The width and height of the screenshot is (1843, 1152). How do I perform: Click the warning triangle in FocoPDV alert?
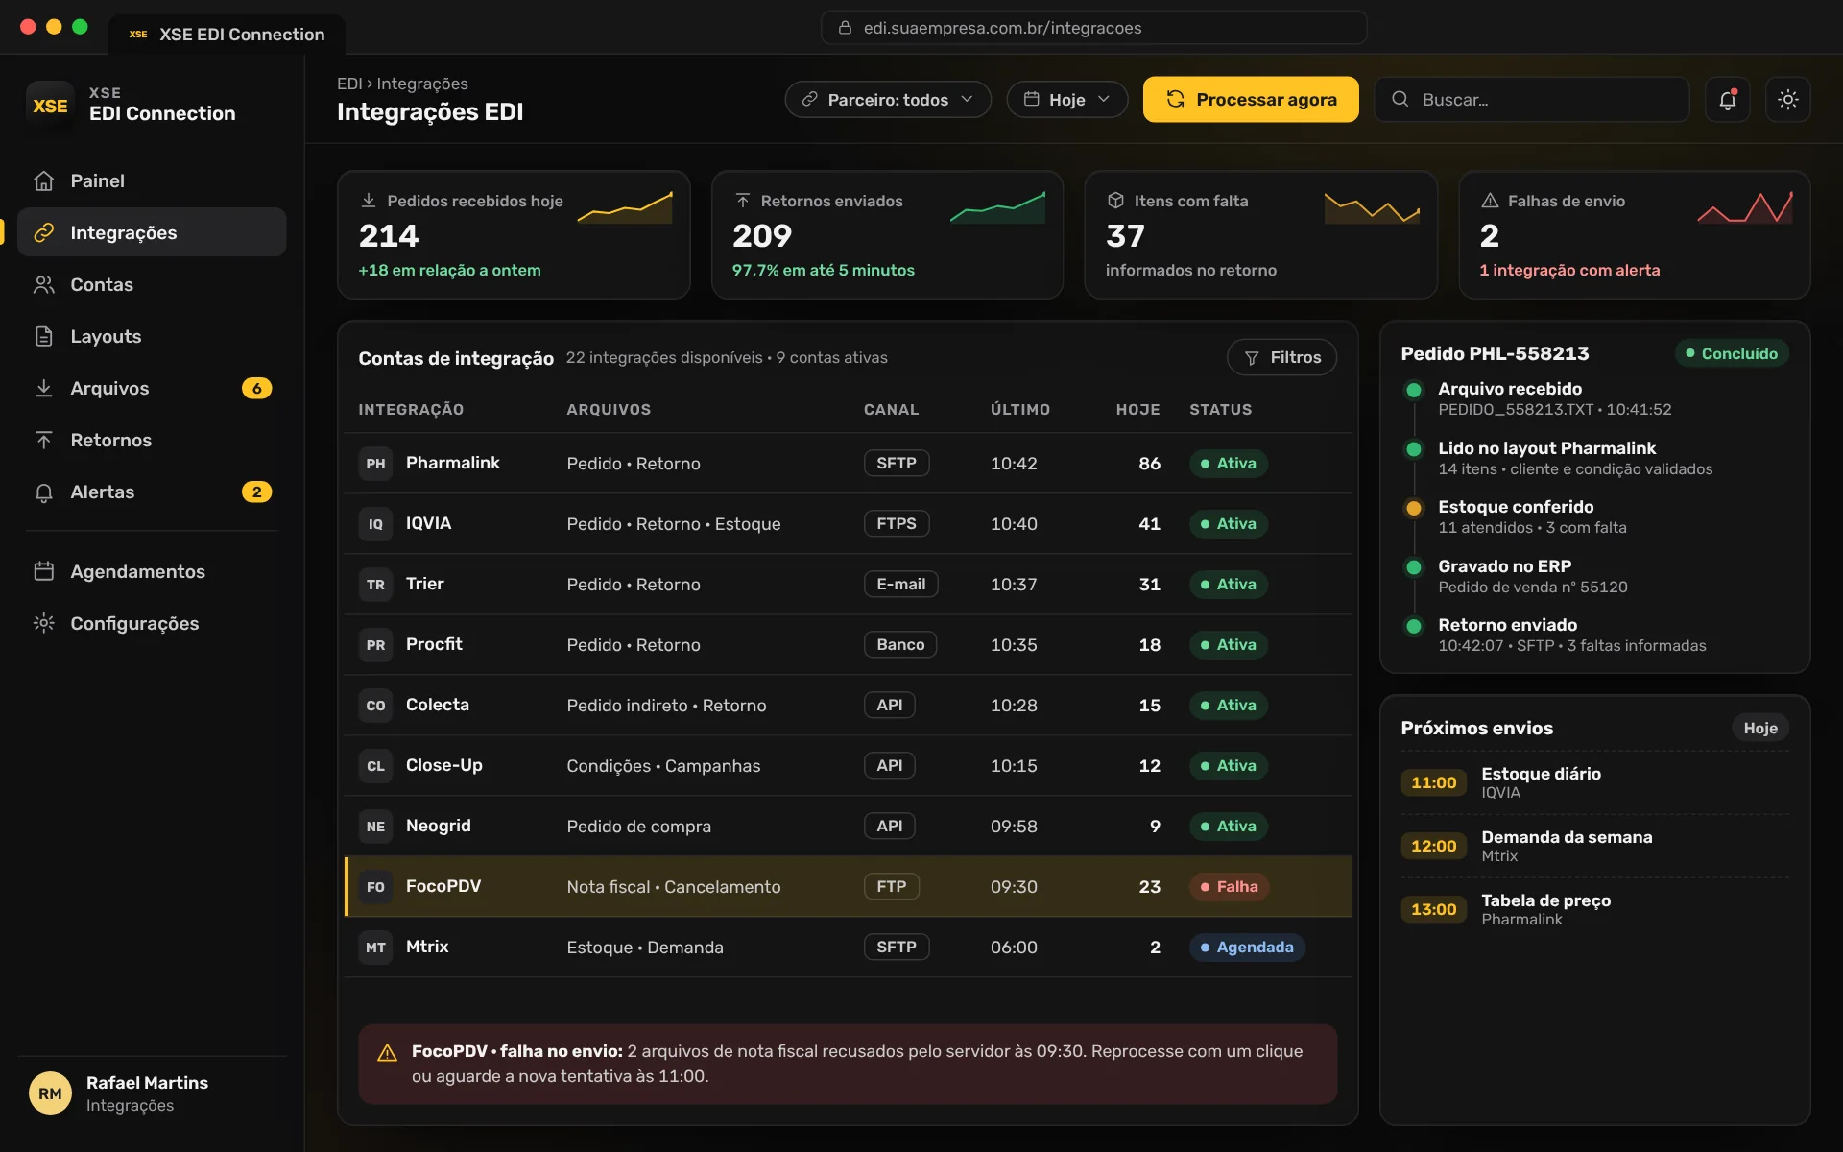pyautogui.click(x=387, y=1053)
